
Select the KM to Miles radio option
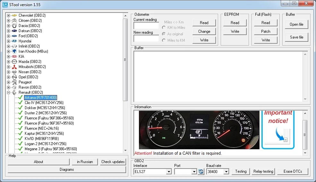164,28
